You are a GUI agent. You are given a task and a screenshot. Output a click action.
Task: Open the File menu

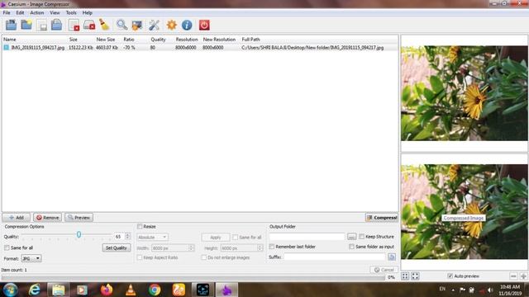7,13
